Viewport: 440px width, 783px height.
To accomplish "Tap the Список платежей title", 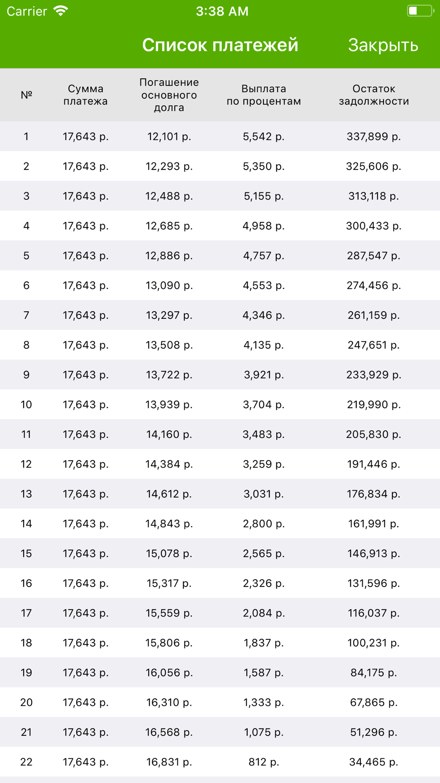I will (x=220, y=45).
